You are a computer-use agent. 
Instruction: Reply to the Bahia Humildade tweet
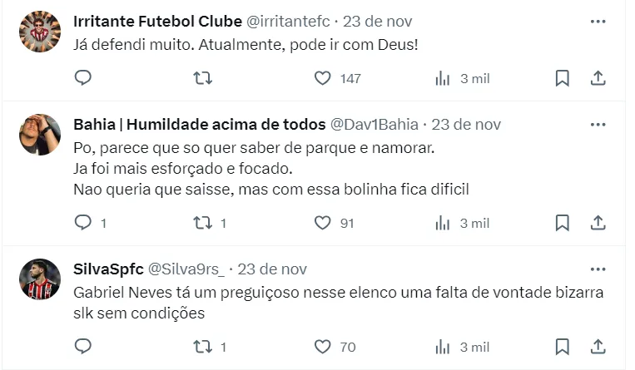tap(82, 223)
